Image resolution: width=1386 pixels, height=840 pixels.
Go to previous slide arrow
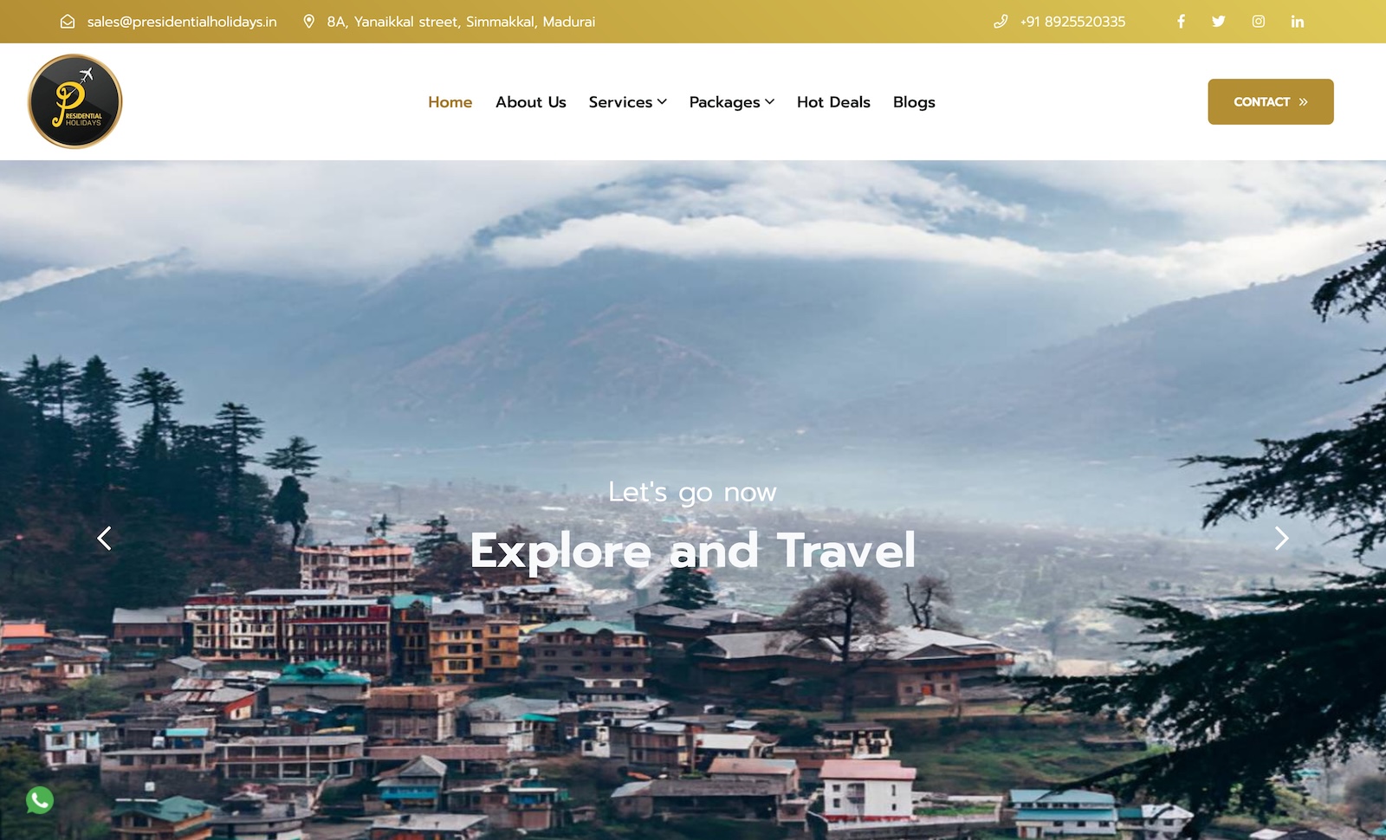pyautogui.click(x=104, y=539)
